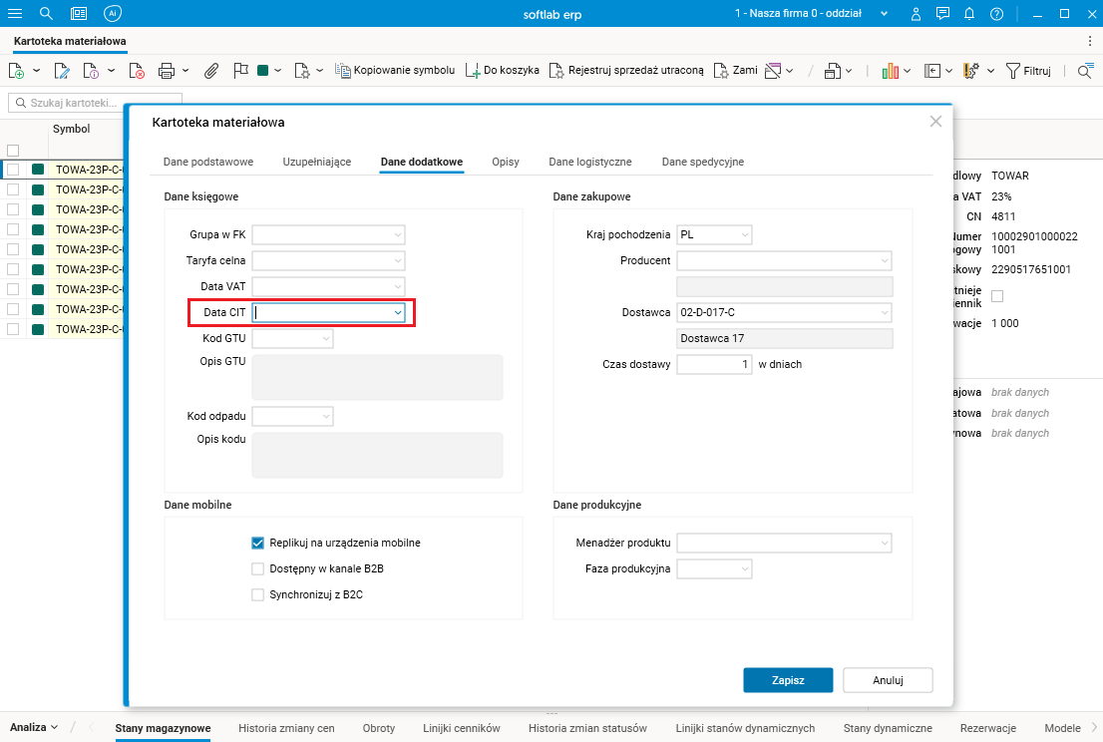Image resolution: width=1103 pixels, height=742 pixels.
Task: Click the Czas dostawy input field
Action: point(714,365)
